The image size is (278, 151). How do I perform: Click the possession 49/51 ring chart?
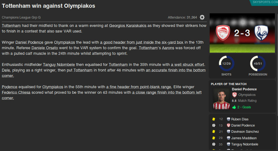(258, 63)
